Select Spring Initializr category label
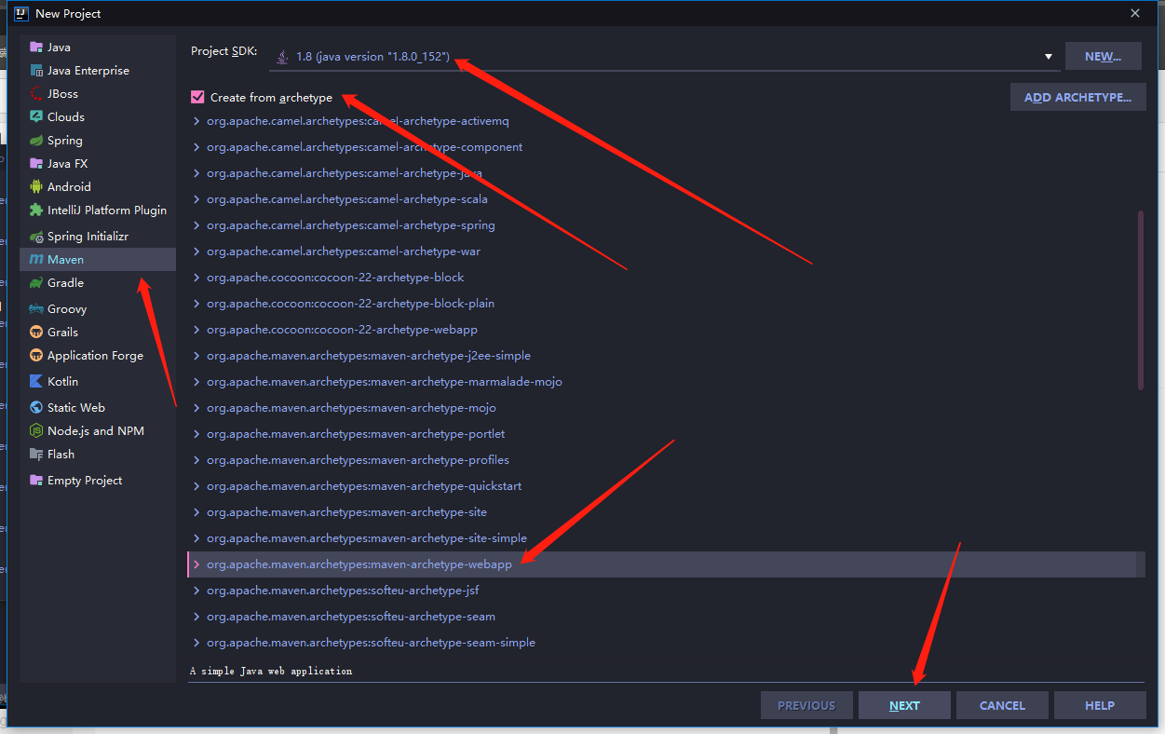The image size is (1165, 734). tap(88, 237)
